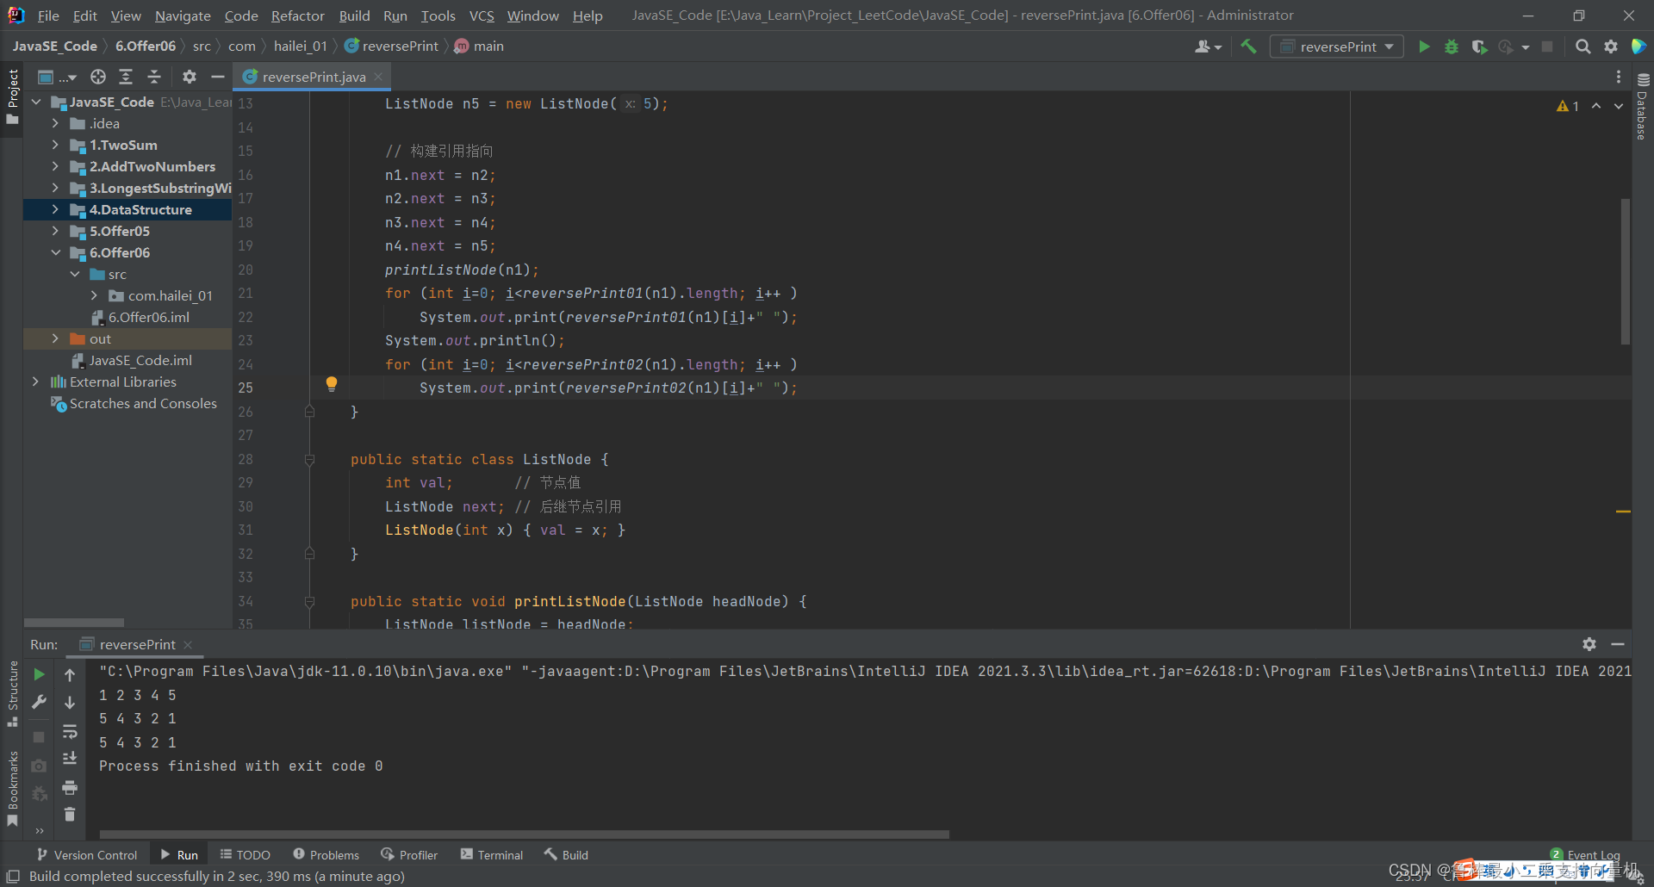The width and height of the screenshot is (1654, 887).
Task: Open reversePrint run configuration dropdown
Action: [x=1337, y=47]
